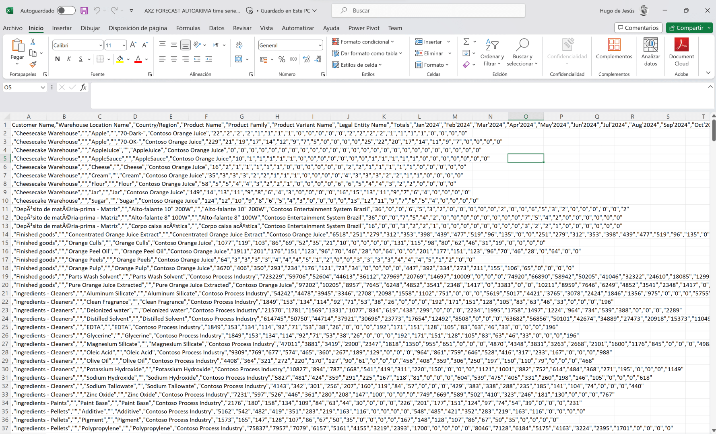
Task: Open the Comentarios pane button
Action: pos(638,28)
